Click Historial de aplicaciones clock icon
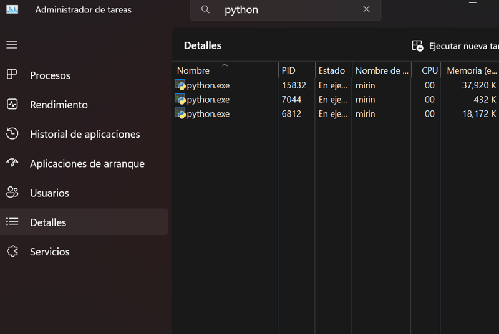 tap(12, 134)
